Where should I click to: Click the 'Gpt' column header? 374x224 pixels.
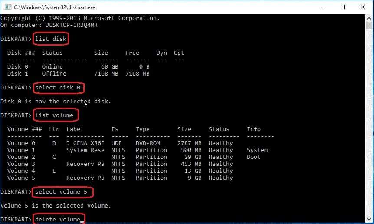point(179,53)
